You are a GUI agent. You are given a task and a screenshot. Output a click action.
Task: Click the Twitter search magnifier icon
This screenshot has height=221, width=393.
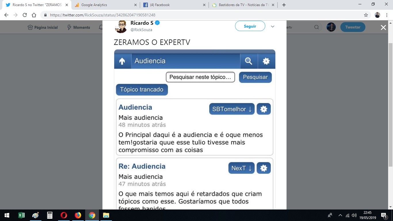[316, 27]
